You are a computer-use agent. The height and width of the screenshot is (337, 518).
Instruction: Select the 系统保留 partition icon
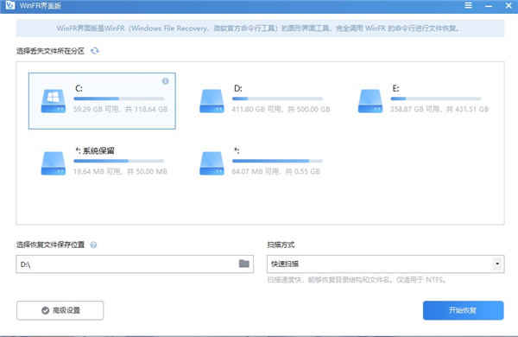point(54,163)
